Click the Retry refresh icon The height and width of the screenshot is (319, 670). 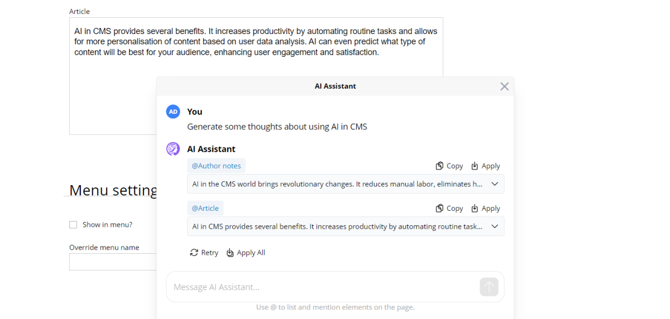194,253
